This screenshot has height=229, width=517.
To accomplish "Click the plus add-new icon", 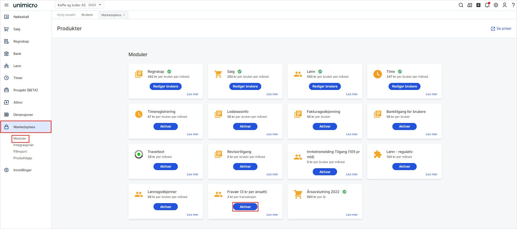I will 478,5.
